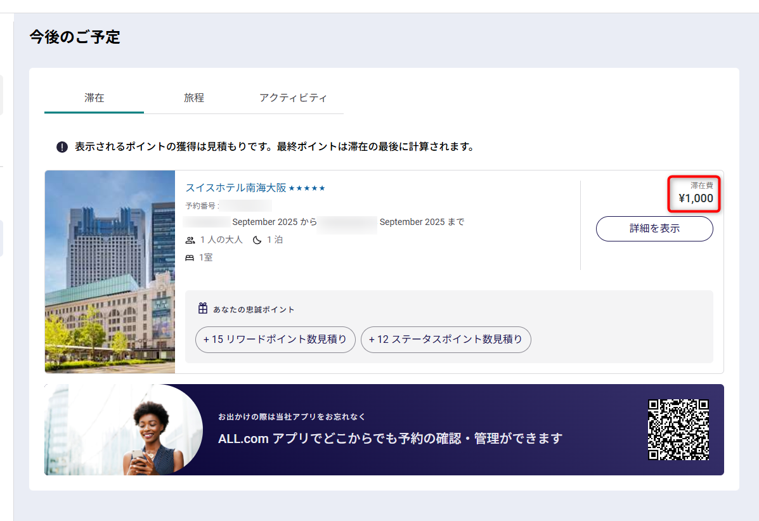The height and width of the screenshot is (521, 759).
Task: Click the Swissotel building photo thumbnail
Action: 110,271
